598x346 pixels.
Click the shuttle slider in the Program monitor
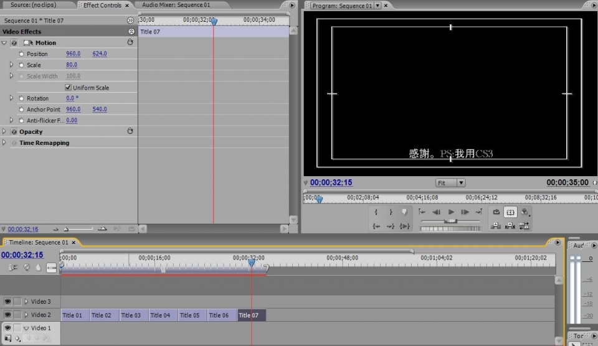[x=450, y=221]
